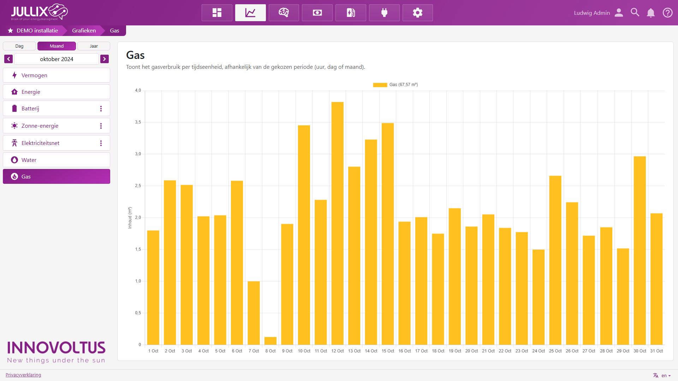Open the money/costs icon in toolbar
678x381 pixels.
pyautogui.click(x=317, y=13)
